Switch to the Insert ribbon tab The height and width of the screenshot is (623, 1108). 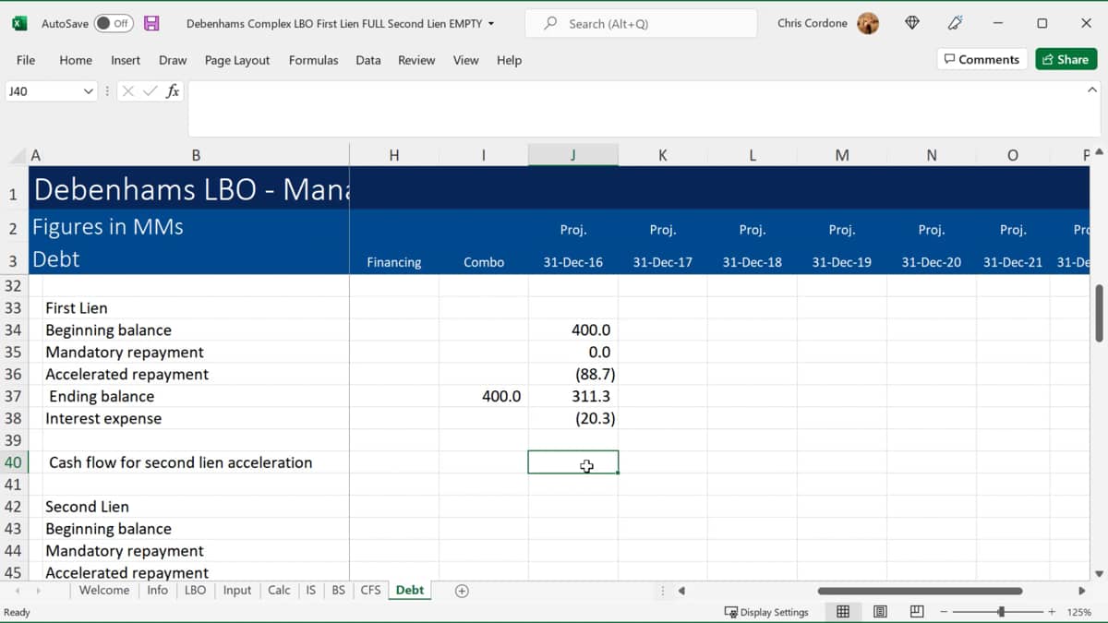click(126, 60)
